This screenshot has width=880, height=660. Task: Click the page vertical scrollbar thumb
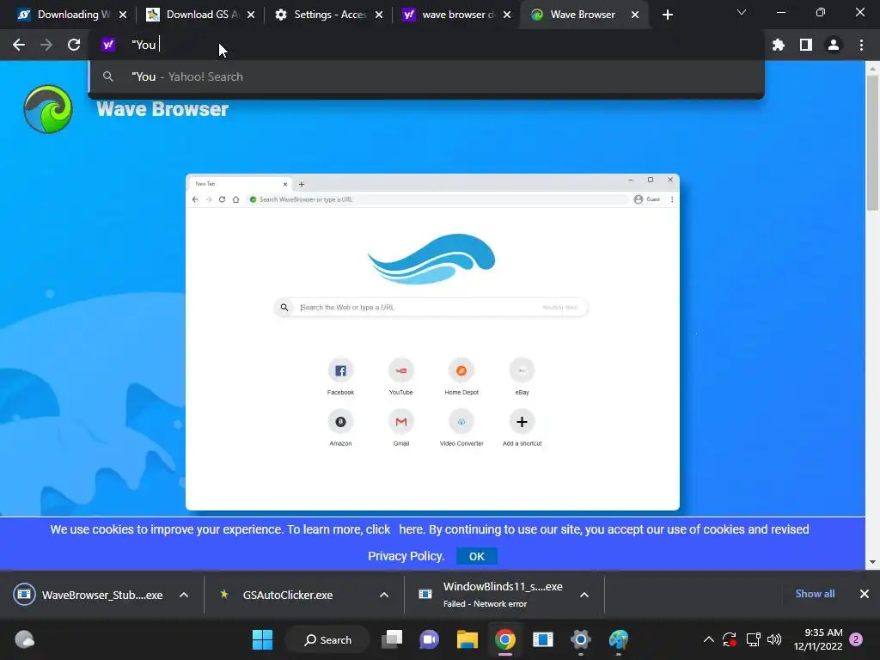(x=872, y=144)
